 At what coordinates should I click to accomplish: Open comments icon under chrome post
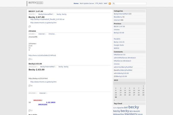(30, 59)
